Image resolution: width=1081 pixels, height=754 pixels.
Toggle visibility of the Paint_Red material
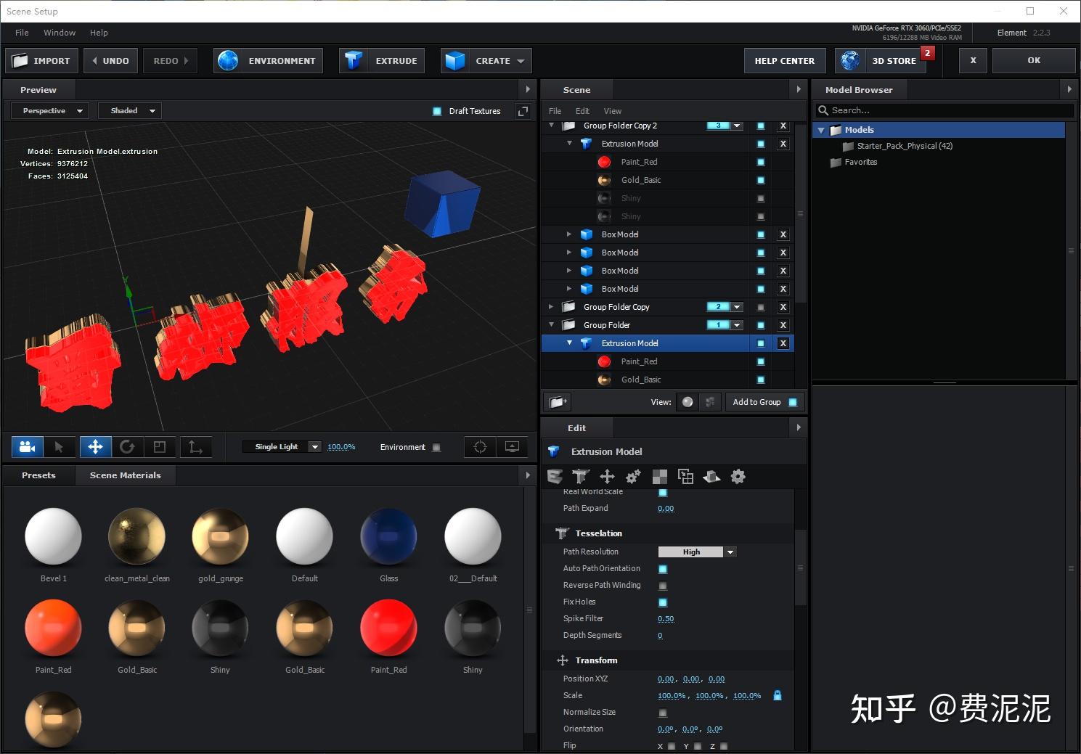760,162
